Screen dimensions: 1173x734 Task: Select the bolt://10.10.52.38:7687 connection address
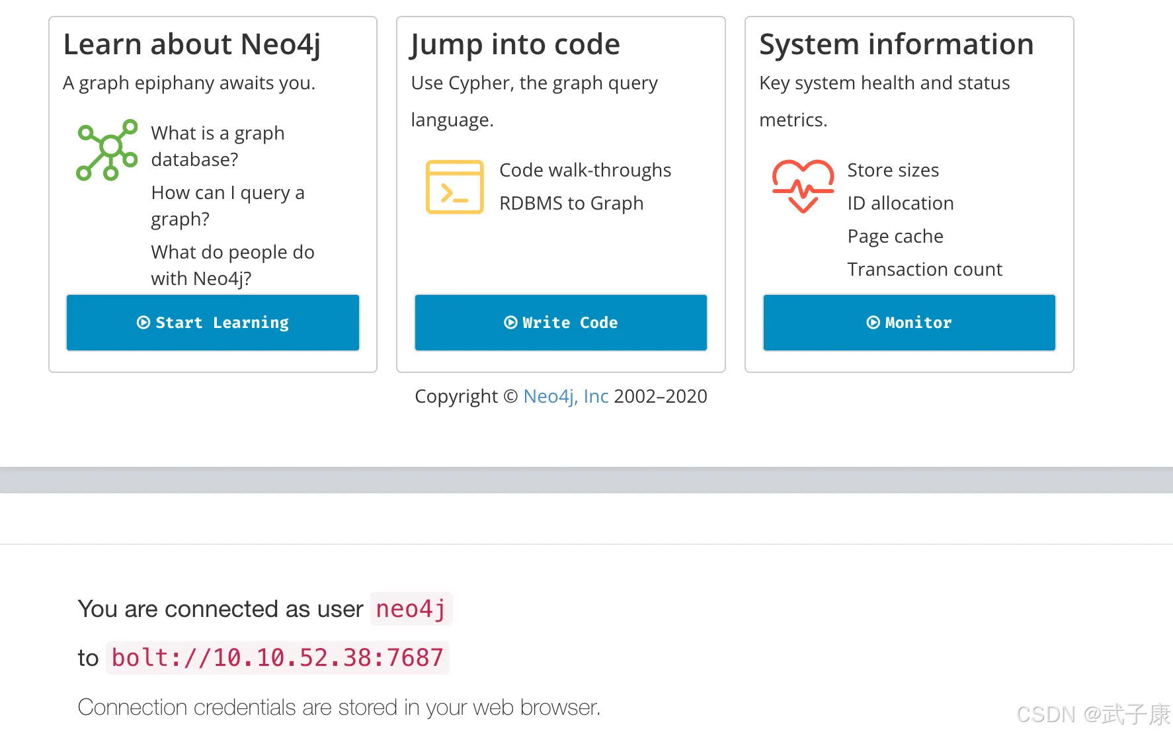(x=278, y=657)
